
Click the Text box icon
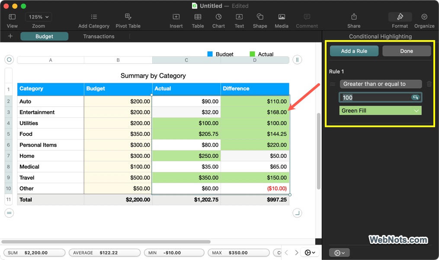pos(239,17)
